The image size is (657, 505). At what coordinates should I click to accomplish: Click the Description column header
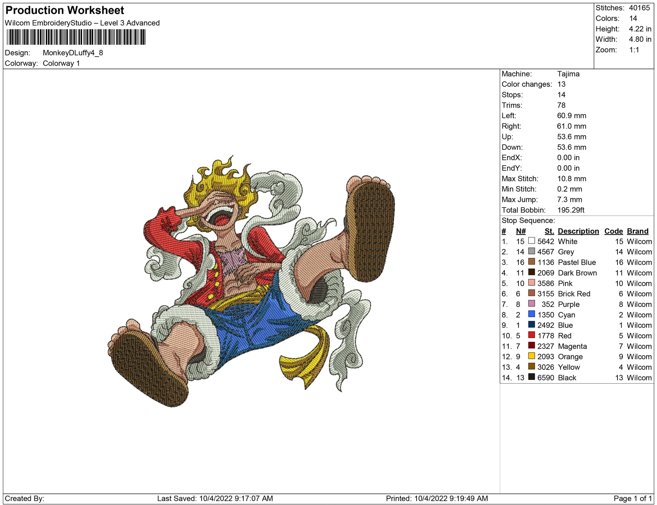(578, 231)
